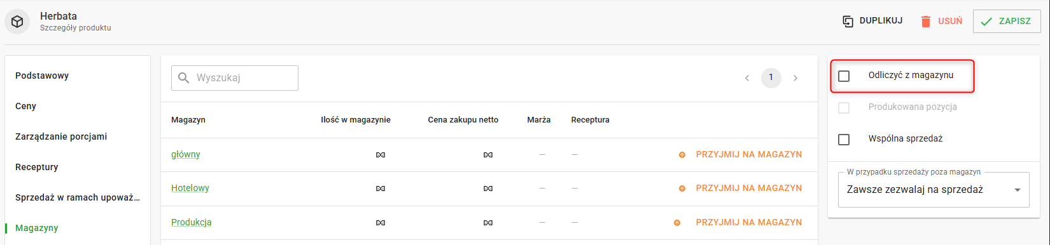Click into the Wyszukaj search field
The width and height of the screenshot is (1050, 245).
point(235,78)
